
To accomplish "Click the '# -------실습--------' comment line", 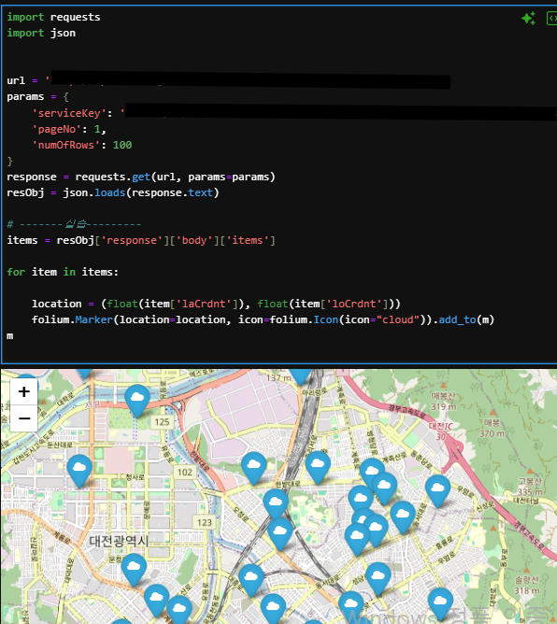I will pos(74,224).
